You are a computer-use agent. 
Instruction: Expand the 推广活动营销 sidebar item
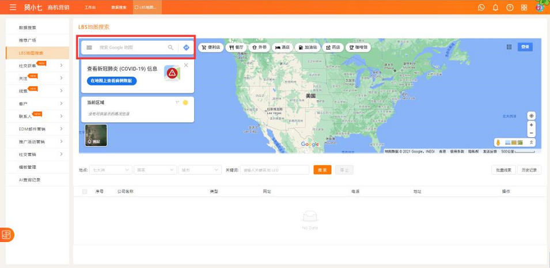pos(37,142)
